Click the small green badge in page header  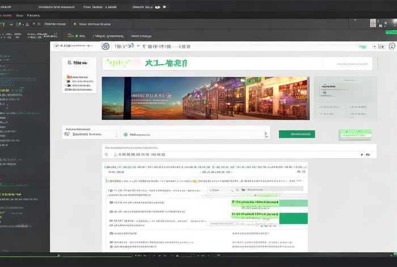click(x=362, y=47)
